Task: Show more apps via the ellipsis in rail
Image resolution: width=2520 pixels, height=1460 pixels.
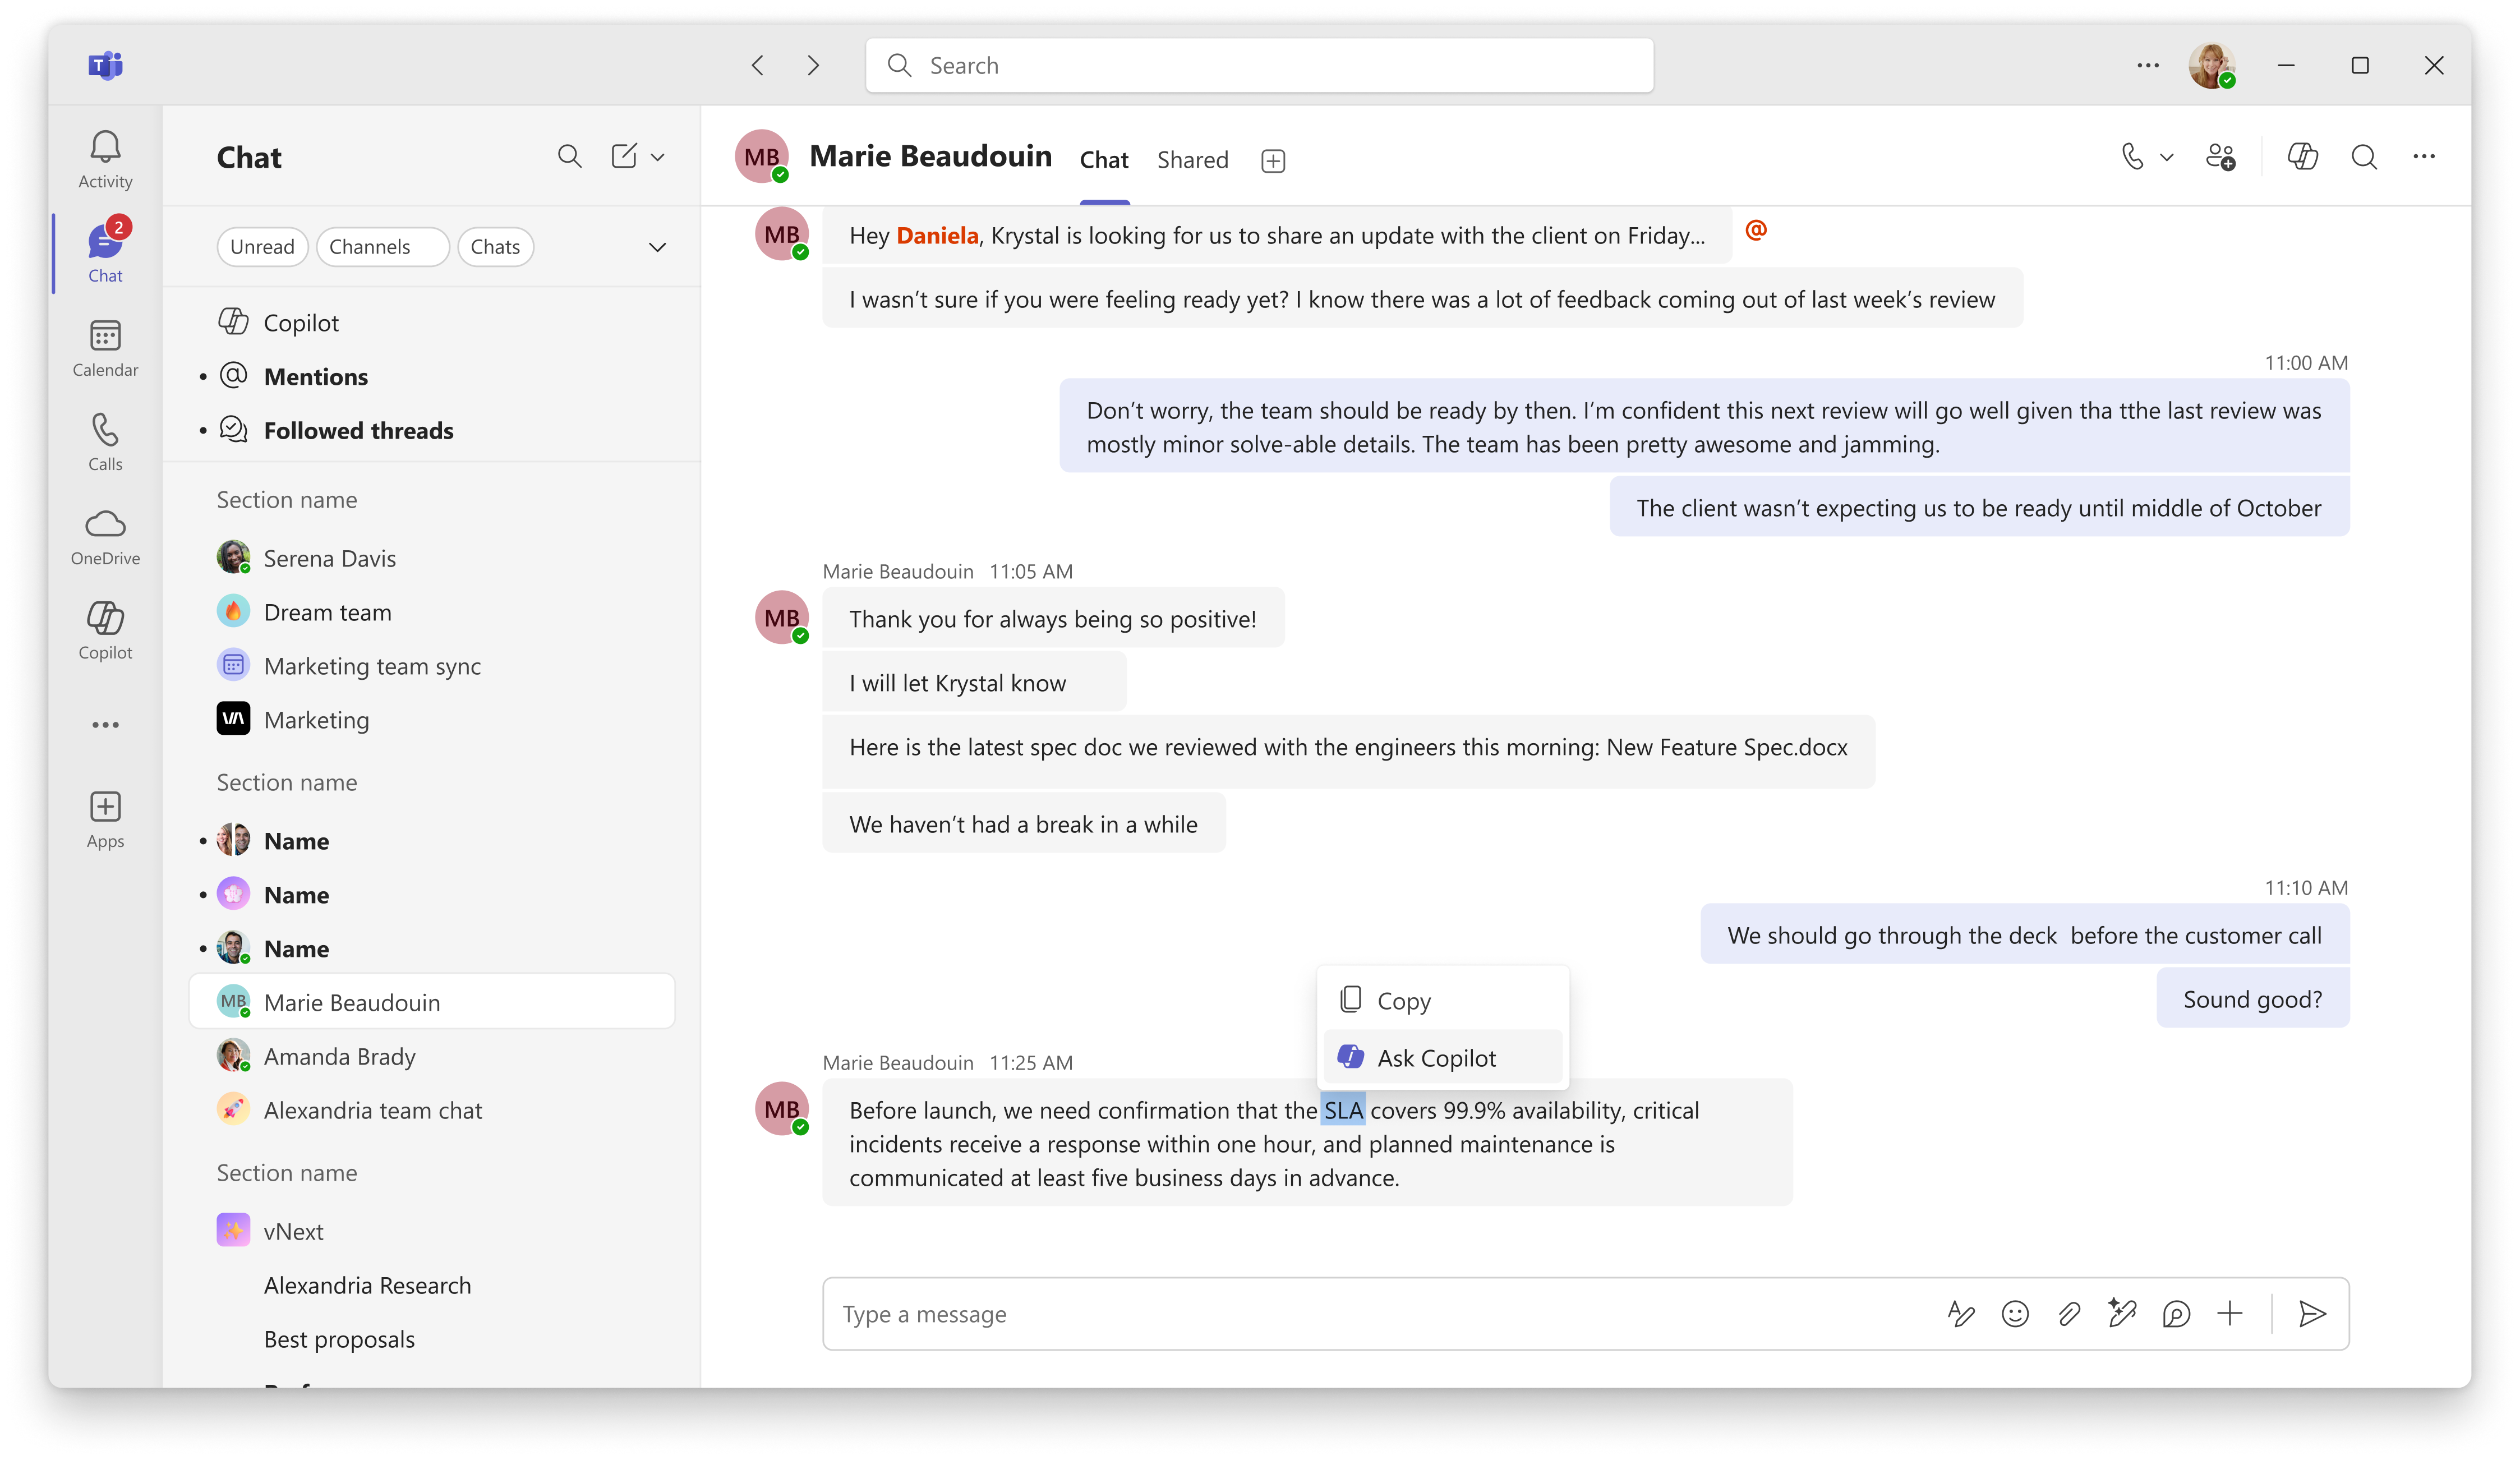Action: [105, 725]
